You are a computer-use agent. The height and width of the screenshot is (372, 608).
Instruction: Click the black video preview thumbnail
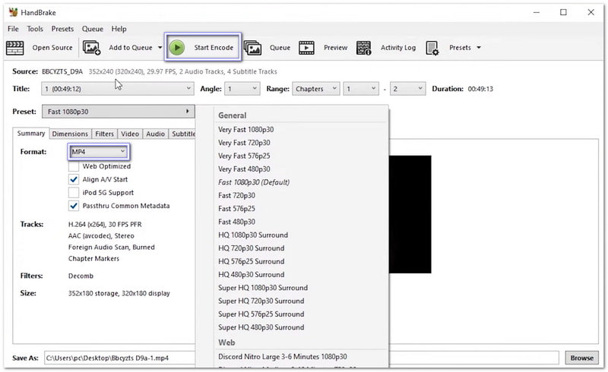(410, 214)
